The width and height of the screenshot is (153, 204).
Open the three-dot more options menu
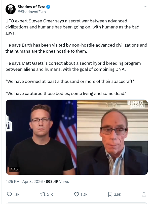coord(145,7)
